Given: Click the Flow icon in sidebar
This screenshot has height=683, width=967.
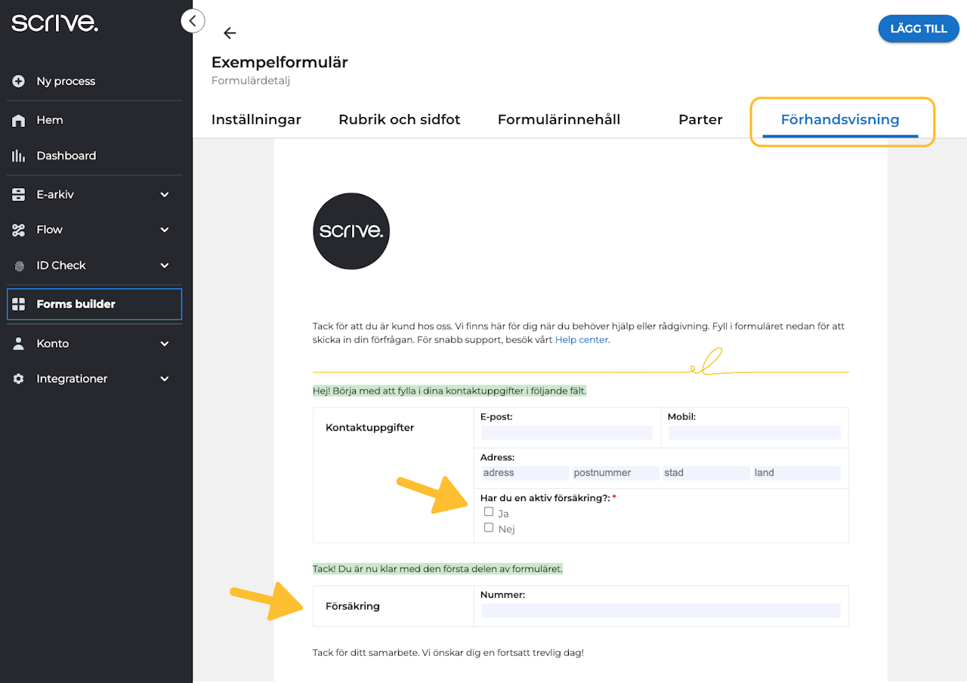Looking at the screenshot, I should tap(19, 230).
